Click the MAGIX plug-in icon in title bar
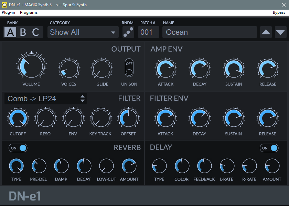The width and height of the screenshot is (289, 206). tap(4, 4)
